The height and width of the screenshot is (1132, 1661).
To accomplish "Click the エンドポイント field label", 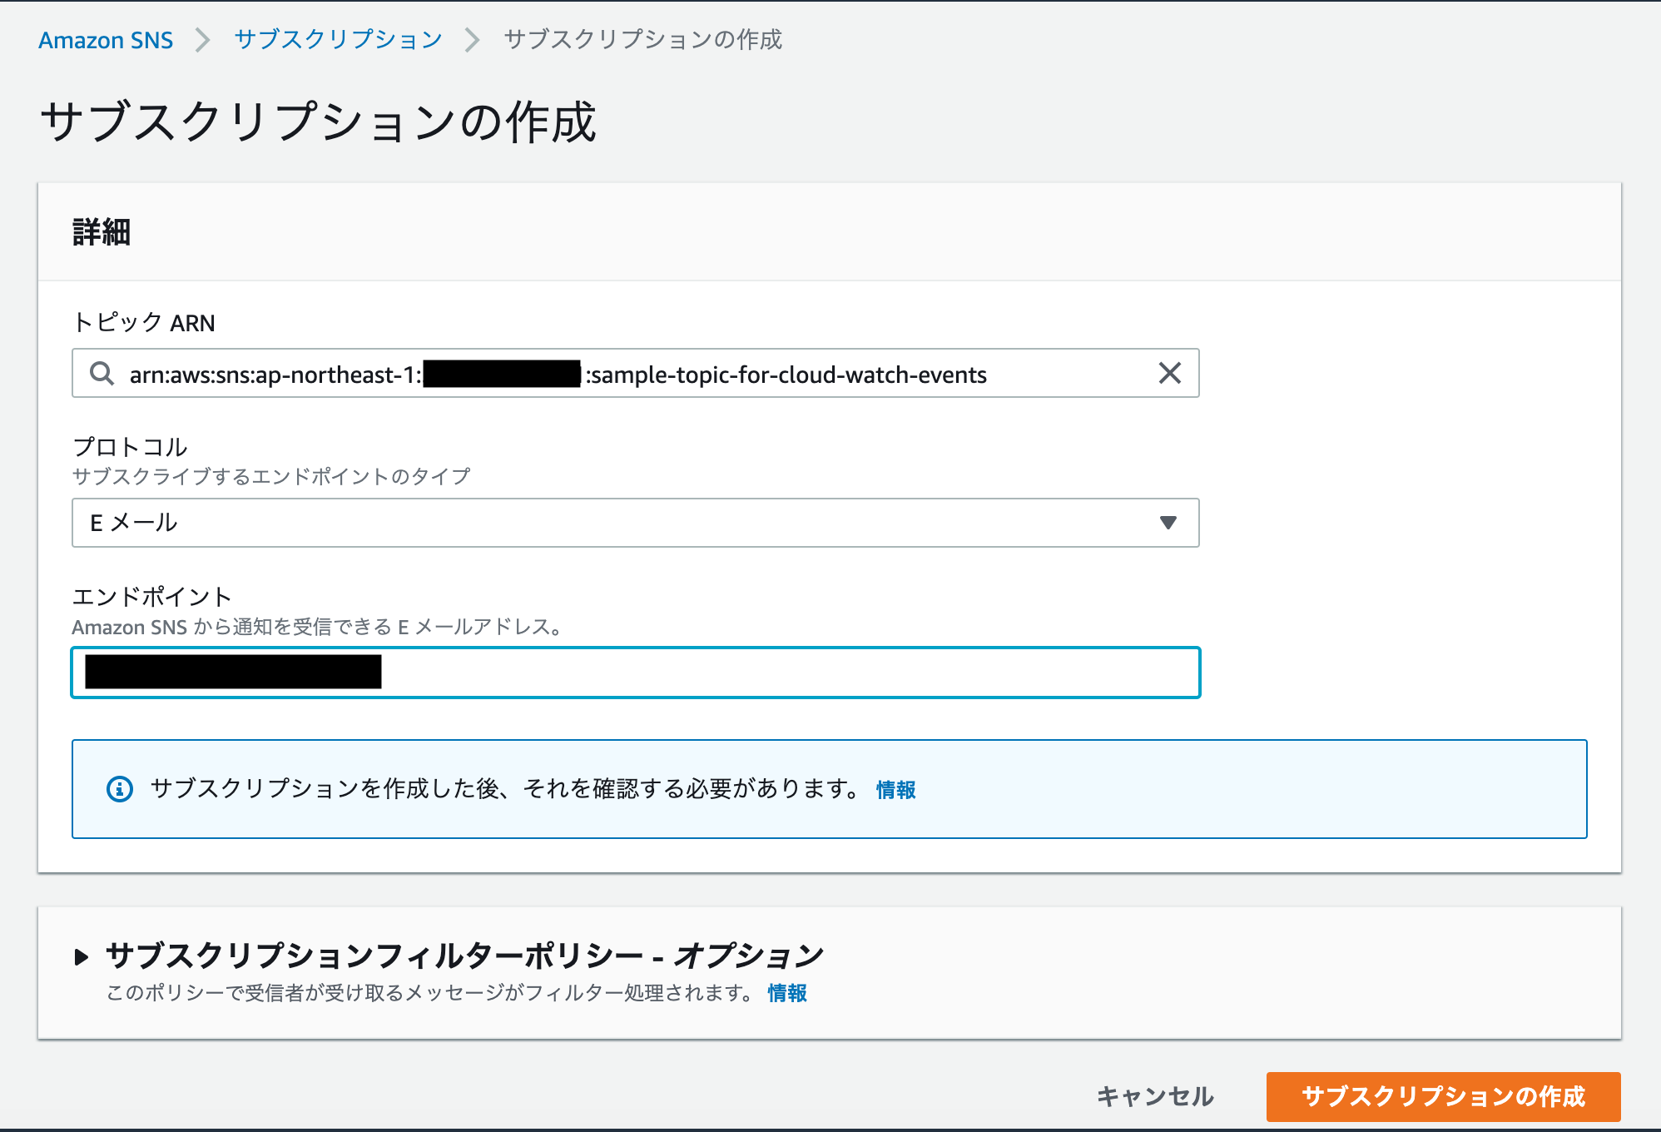I will point(151,597).
